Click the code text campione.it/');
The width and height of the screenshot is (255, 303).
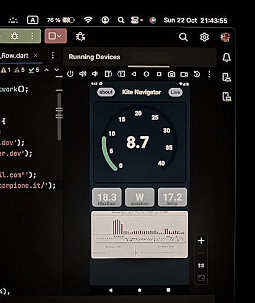[28, 186]
